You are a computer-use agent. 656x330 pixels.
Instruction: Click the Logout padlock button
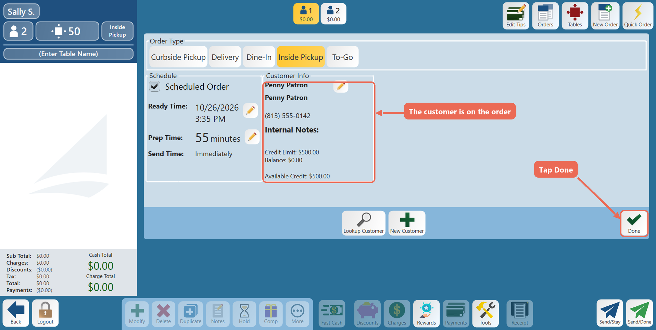coord(45,313)
